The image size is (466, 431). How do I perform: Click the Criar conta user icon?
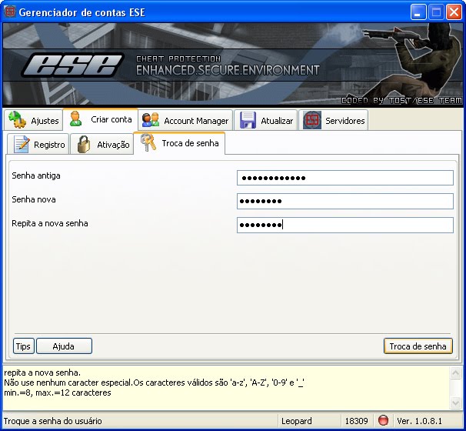click(x=76, y=119)
